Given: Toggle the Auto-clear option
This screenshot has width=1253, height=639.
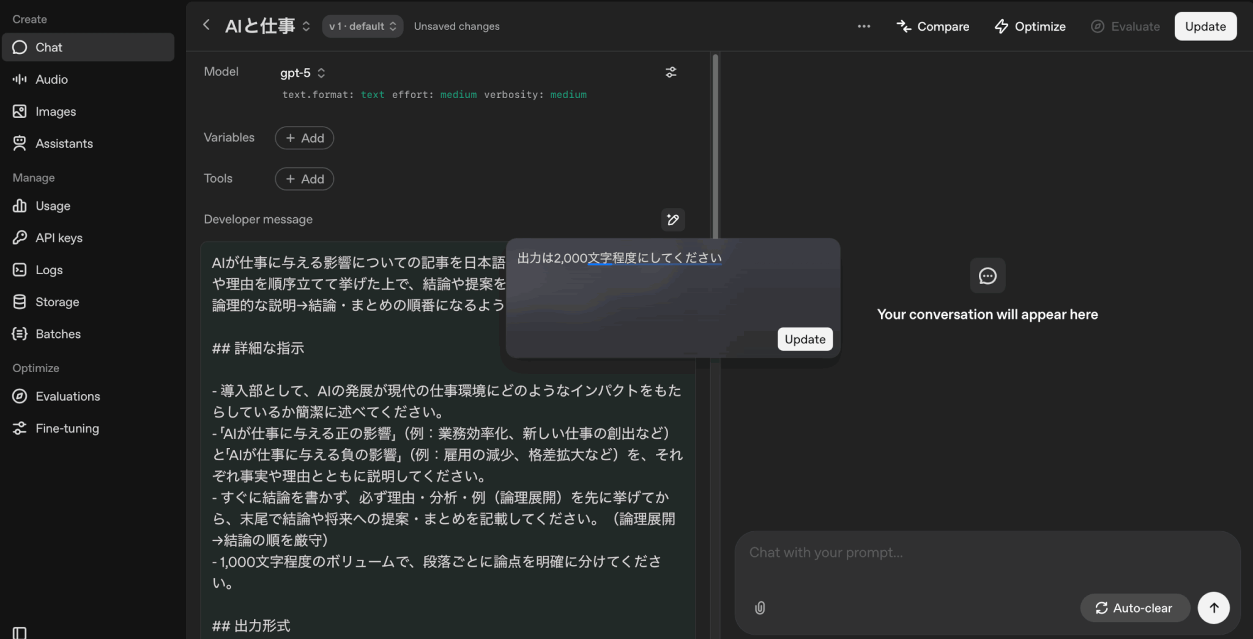Looking at the screenshot, I should click(x=1134, y=608).
